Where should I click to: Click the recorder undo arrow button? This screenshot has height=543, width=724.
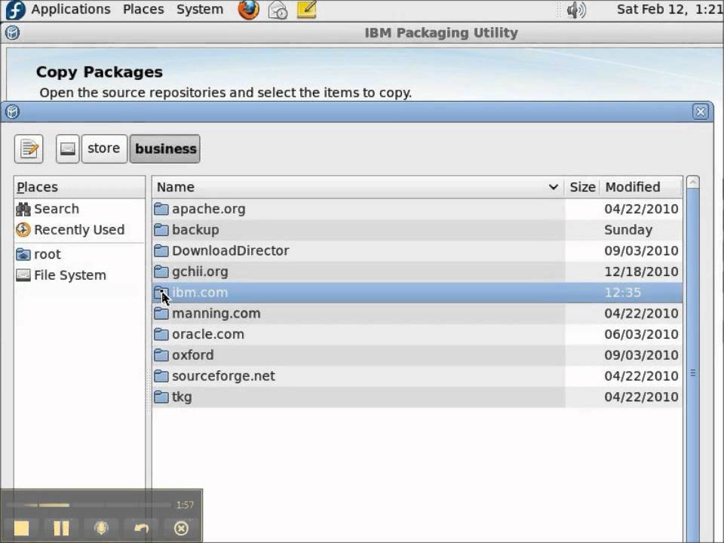coord(141,528)
